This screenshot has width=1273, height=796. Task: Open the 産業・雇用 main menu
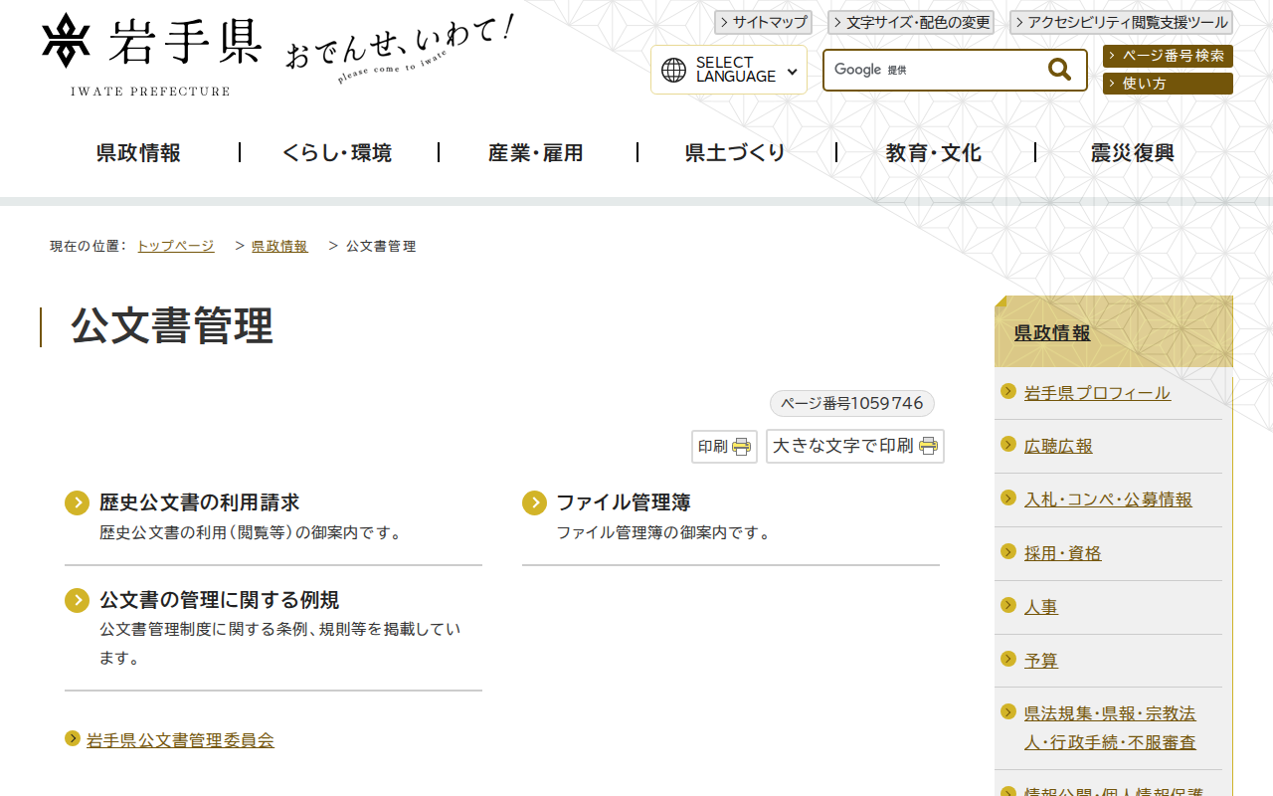click(536, 152)
